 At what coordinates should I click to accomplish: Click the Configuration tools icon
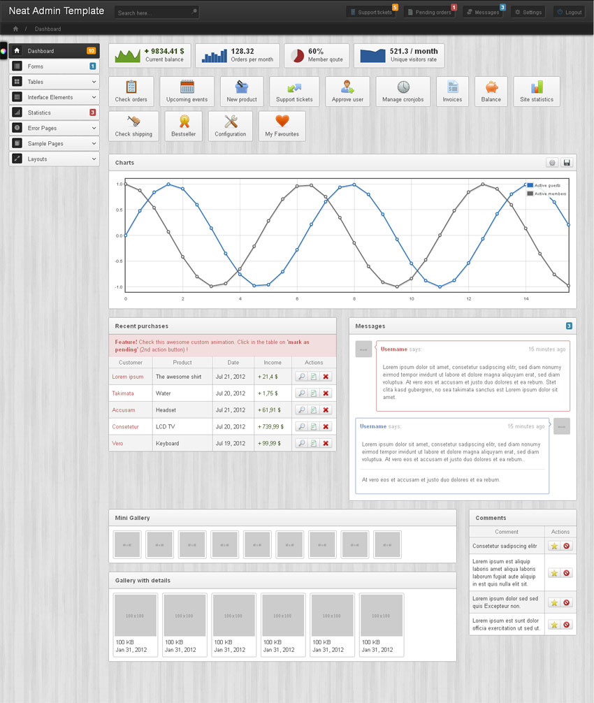pyautogui.click(x=231, y=122)
